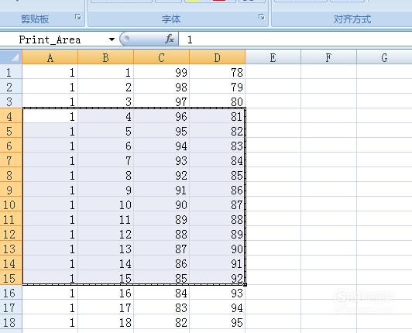Click cell D14 containing 91
Image resolution: width=412 pixels, height=333 pixels.
[x=218, y=263]
